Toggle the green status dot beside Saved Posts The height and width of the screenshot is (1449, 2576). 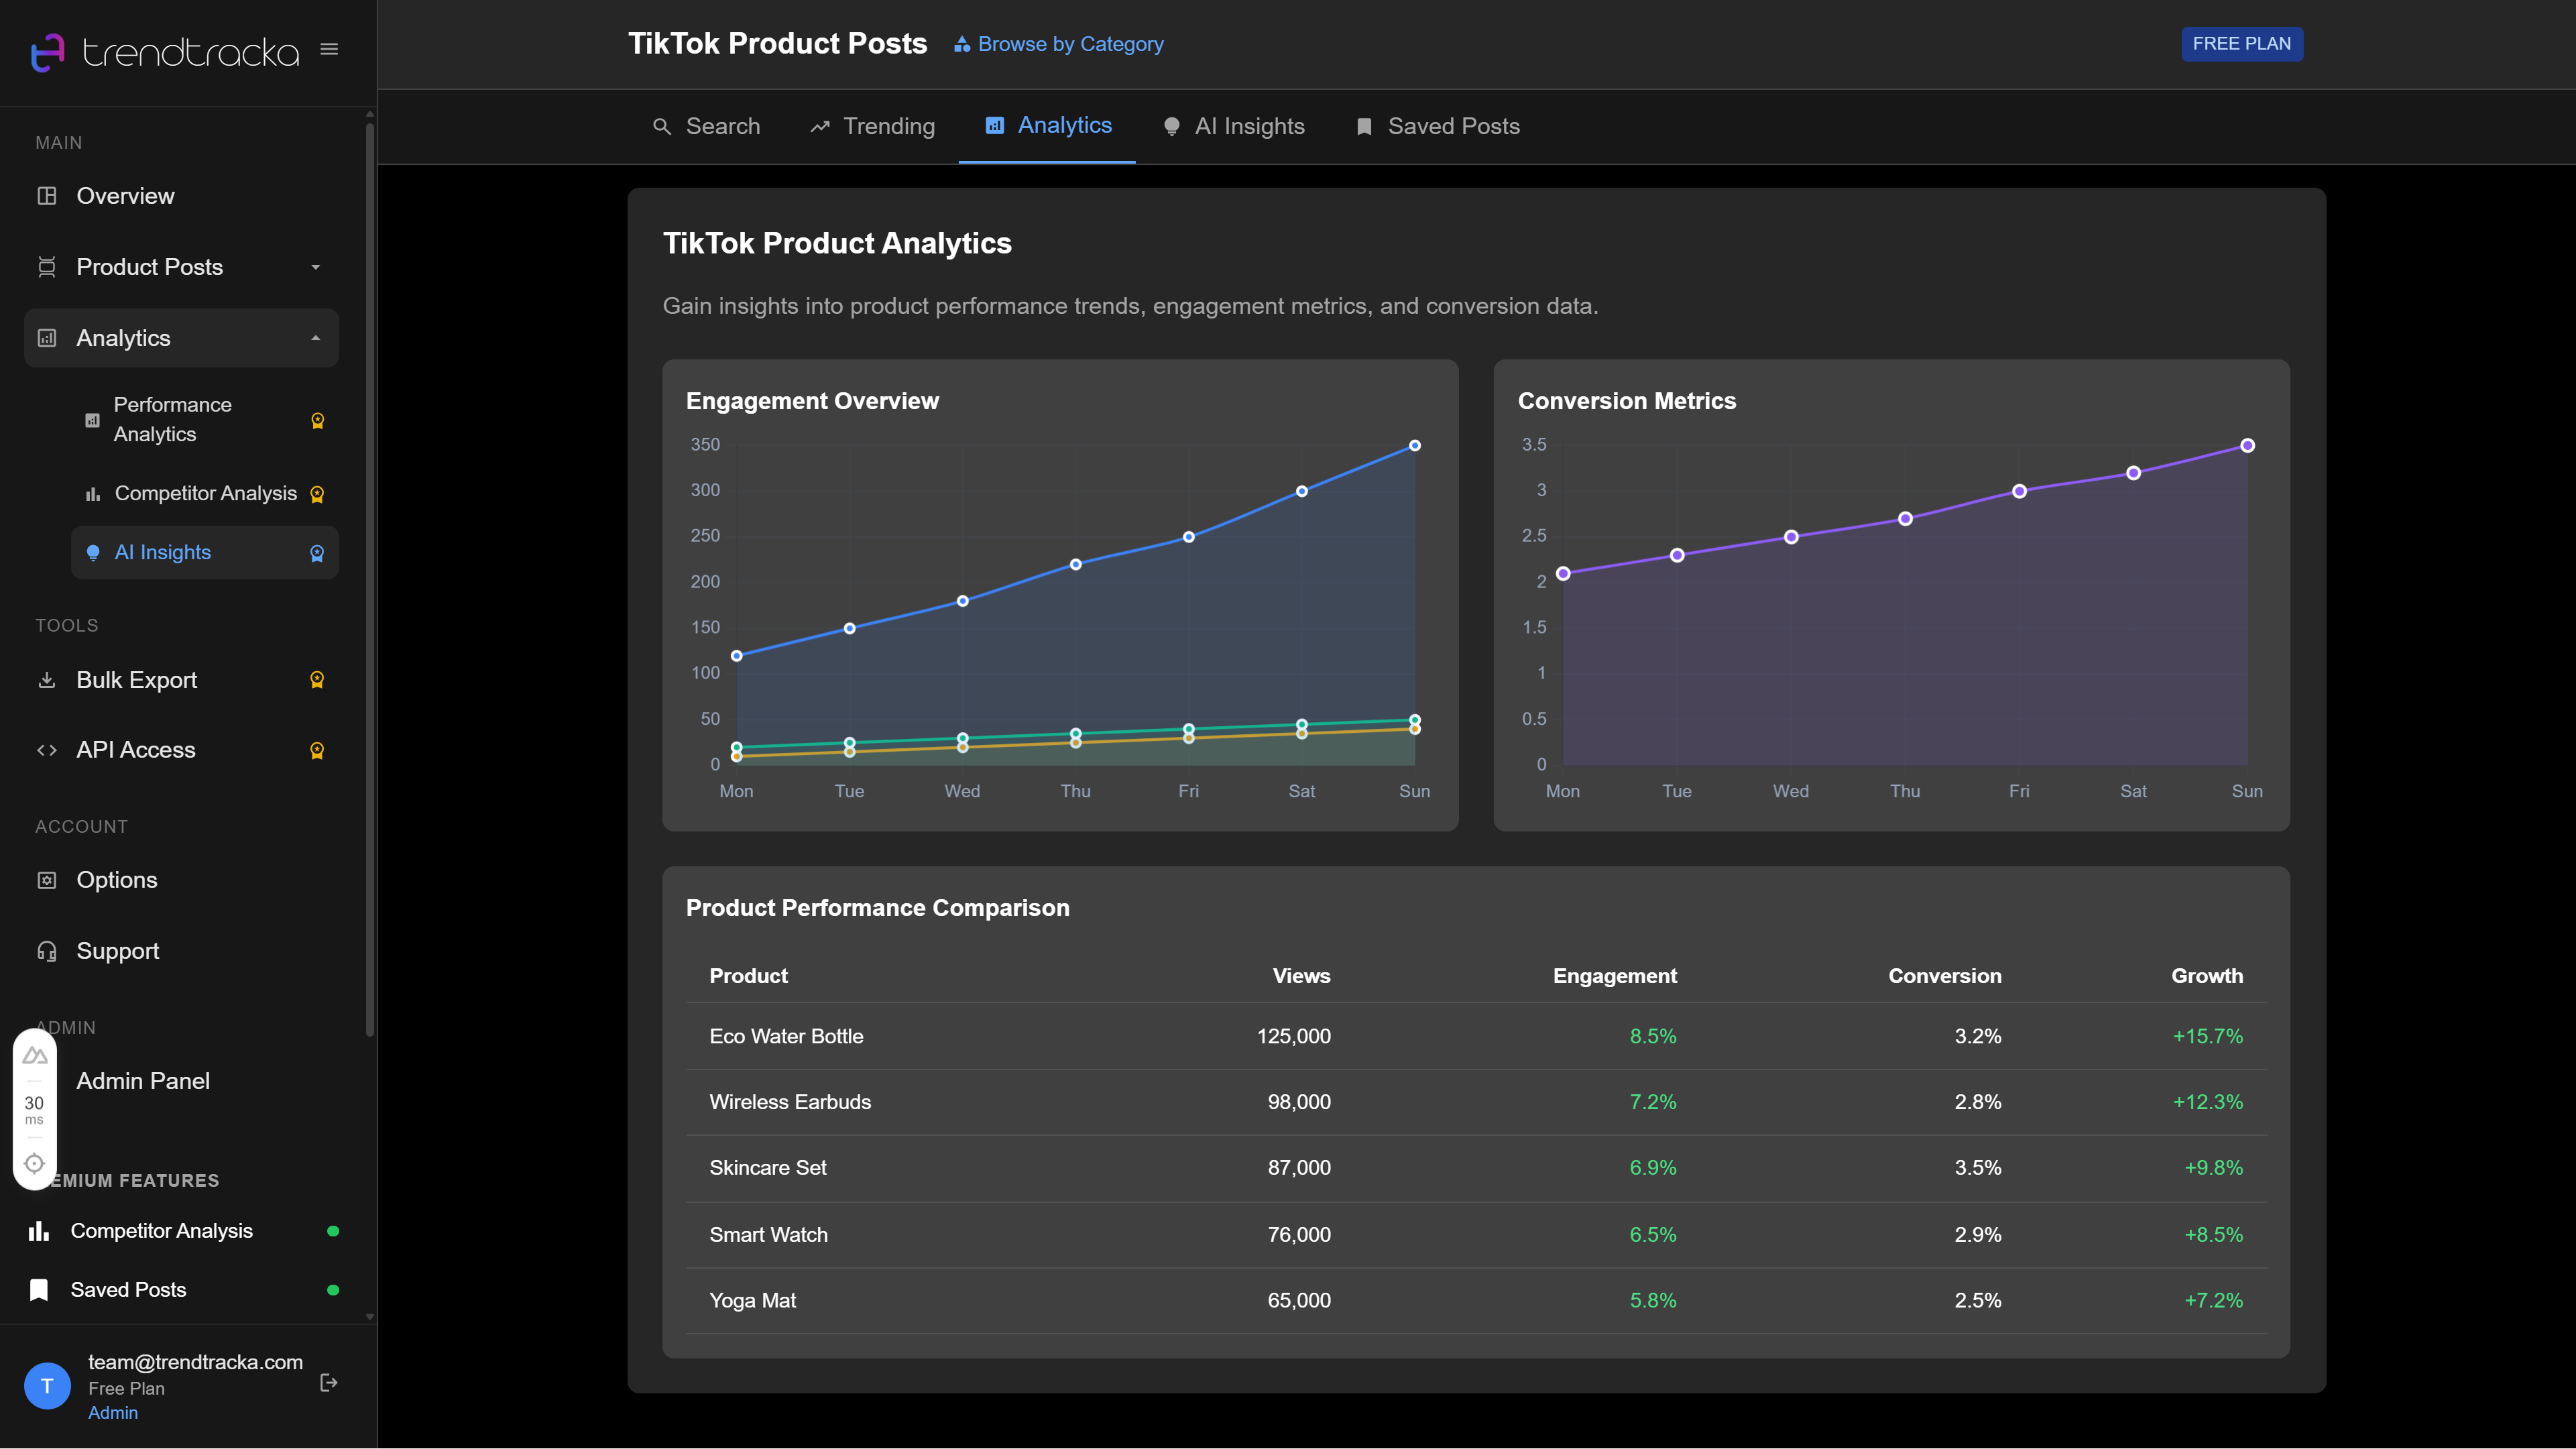333,1290
